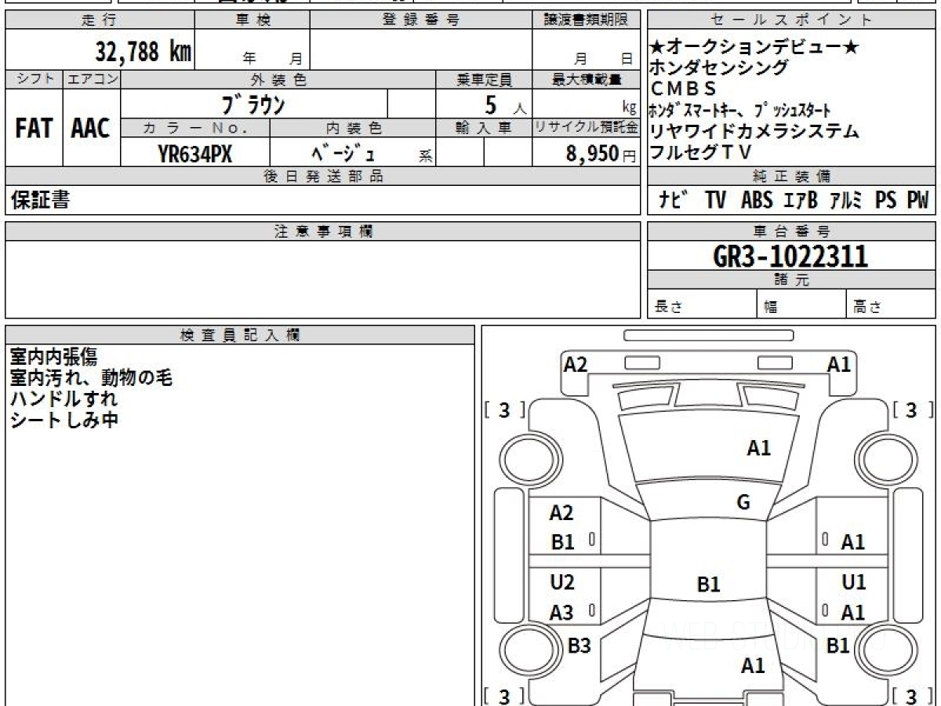The height and width of the screenshot is (706, 941).
Task: Select chassis number GR3-1022311
Action: click(x=791, y=256)
